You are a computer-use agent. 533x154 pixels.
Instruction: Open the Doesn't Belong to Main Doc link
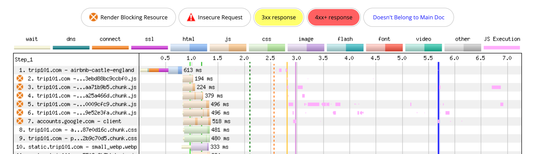pyautogui.click(x=409, y=17)
